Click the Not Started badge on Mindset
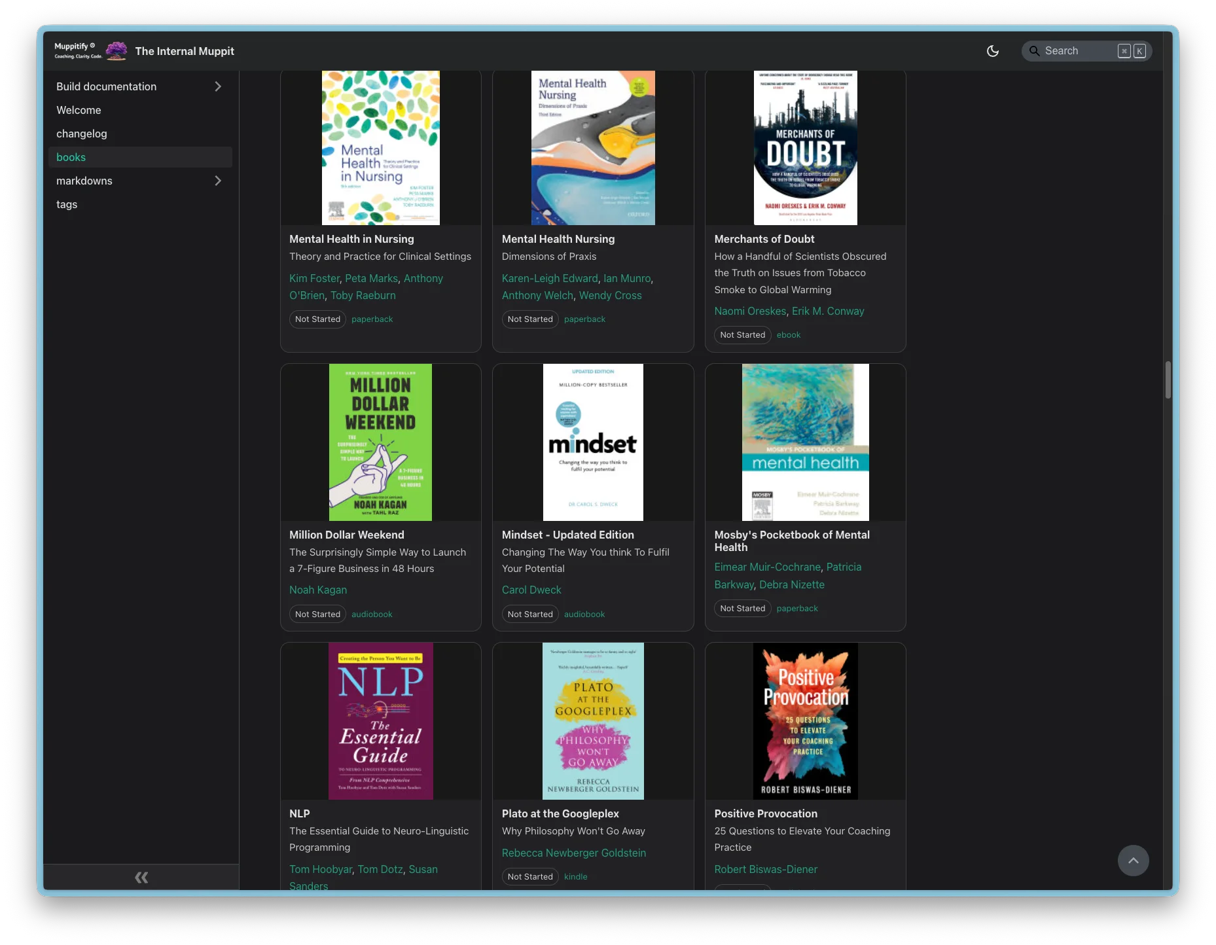Image resolution: width=1216 pixels, height=945 pixels. pos(530,614)
